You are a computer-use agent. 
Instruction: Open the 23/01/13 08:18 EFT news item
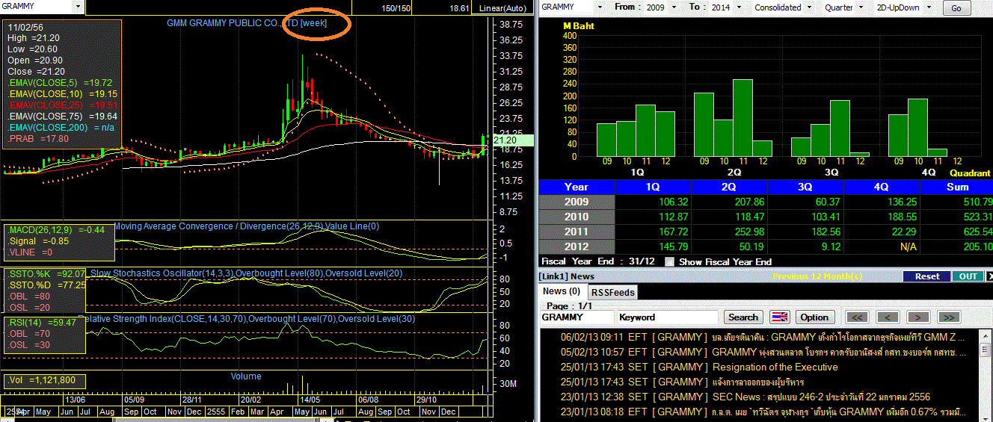(x=763, y=412)
